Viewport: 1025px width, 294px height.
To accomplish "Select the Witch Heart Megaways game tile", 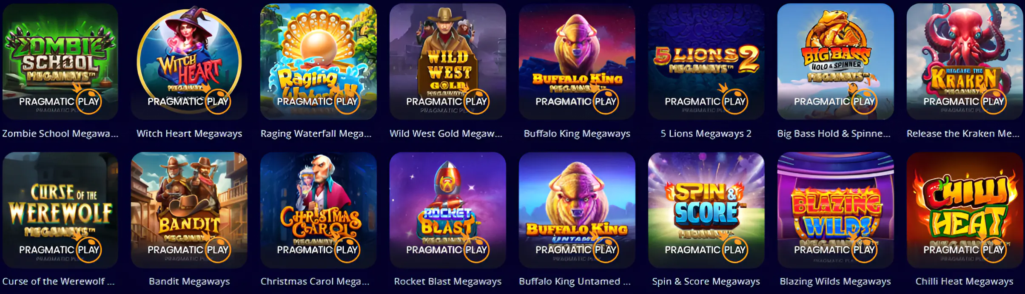I will coord(189,62).
